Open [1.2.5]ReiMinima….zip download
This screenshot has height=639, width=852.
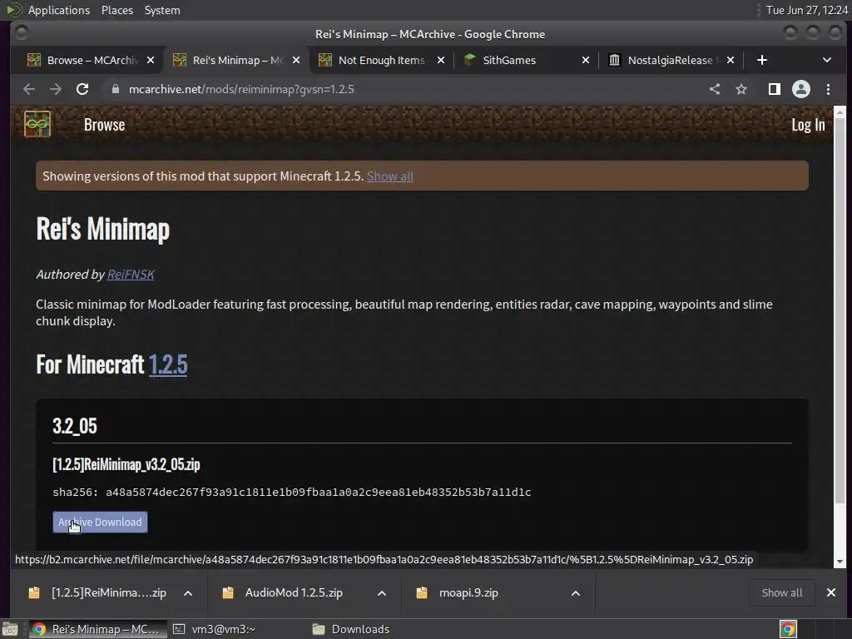(x=109, y=592)
